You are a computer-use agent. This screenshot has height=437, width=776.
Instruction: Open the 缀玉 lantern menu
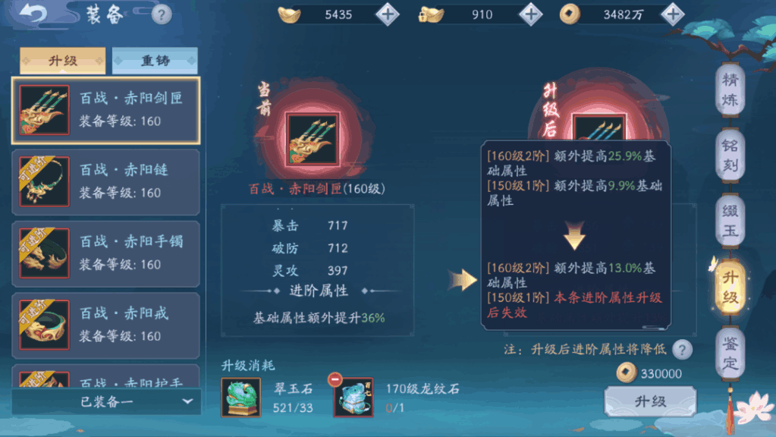[730, 221]
